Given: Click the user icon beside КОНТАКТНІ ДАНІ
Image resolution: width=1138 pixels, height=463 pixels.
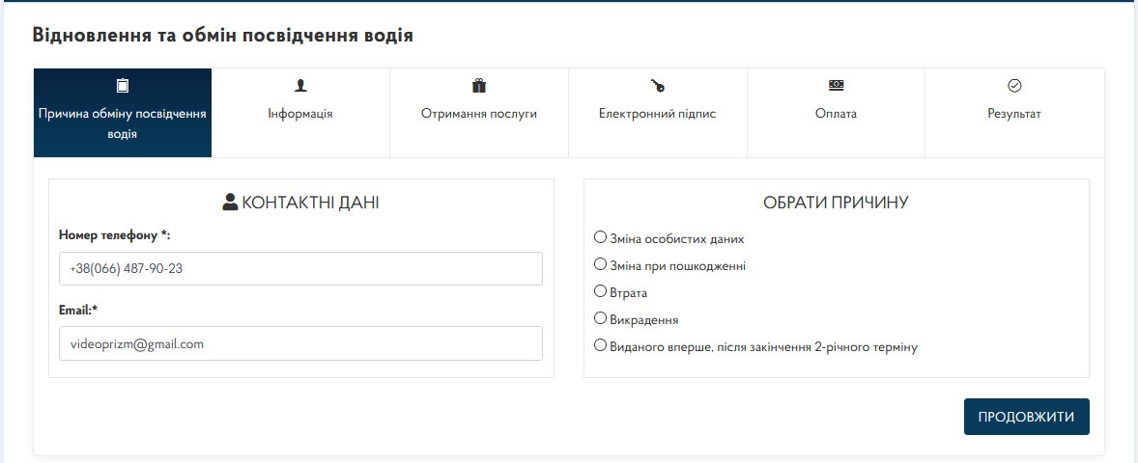Looking at the screenshot, I should point(230,203).
